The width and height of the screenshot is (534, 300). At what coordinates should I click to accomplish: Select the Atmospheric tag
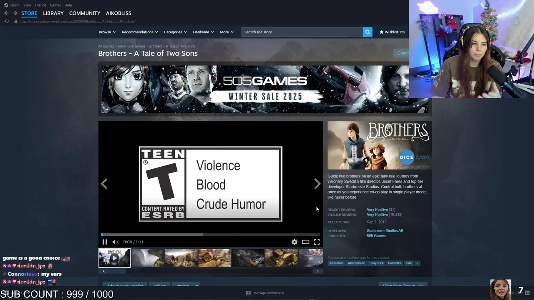tap(356, 263)
